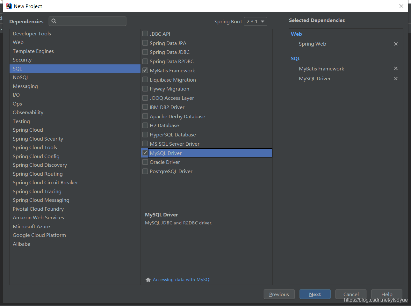Open Spring Cloud Messaging category

75,200
